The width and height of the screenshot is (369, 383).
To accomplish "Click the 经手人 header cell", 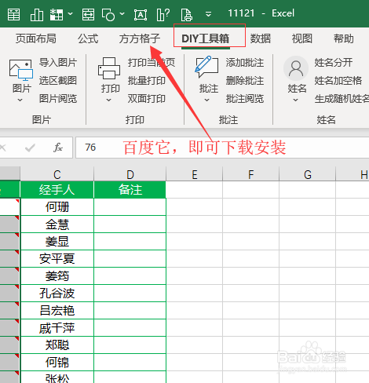I will point(57,190).
